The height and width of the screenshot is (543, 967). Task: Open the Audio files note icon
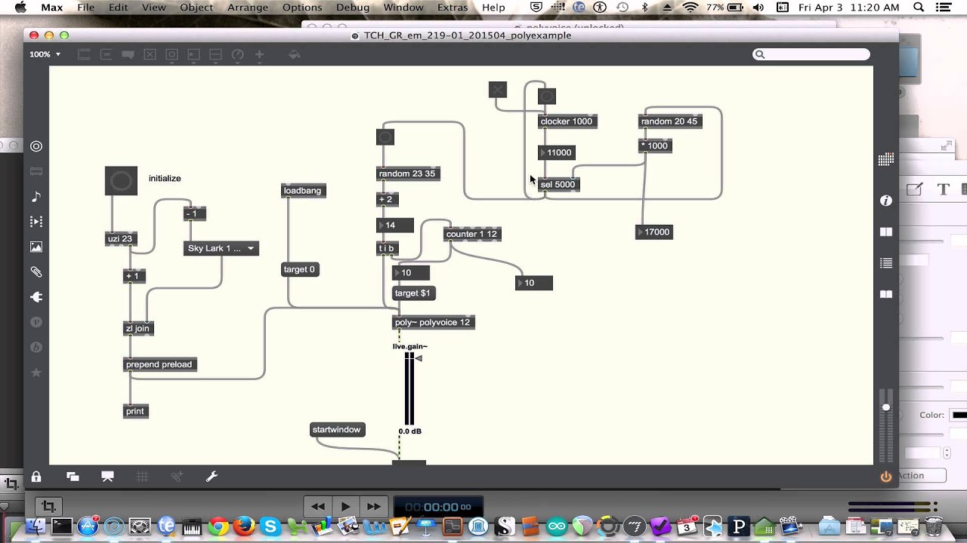36,196
